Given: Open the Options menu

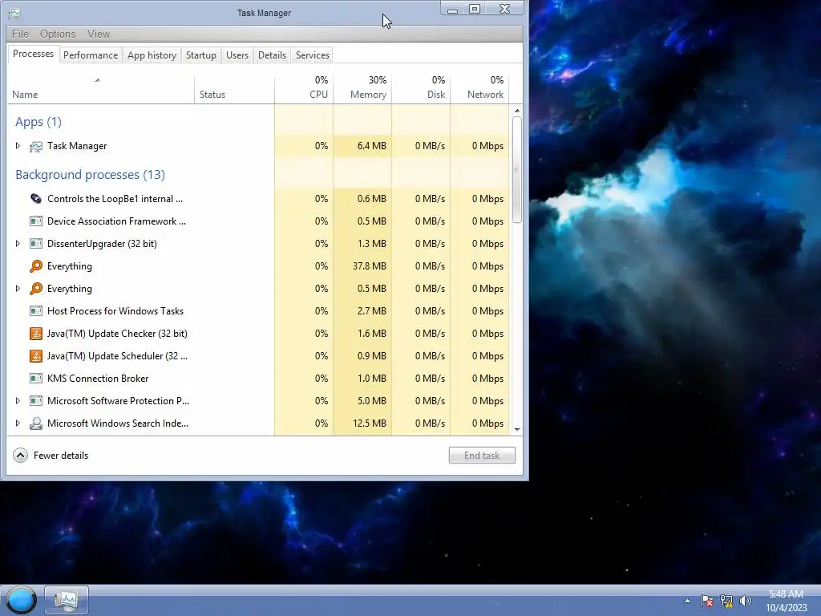Looking at the screenshot, I should tap(58, 34).
